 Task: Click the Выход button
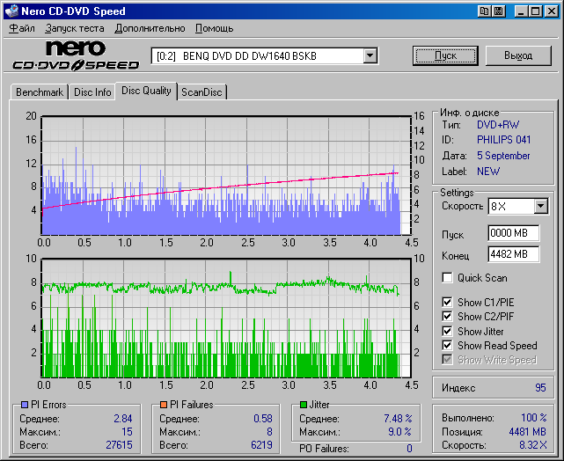point(520,55)
